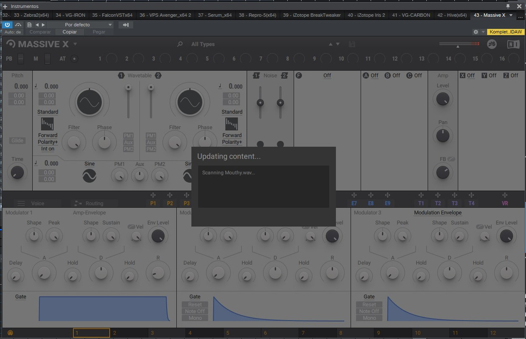Switch to 41 - VG-CARBON tab
This screenshot has height=339, width=526.
tap(411, 15)
